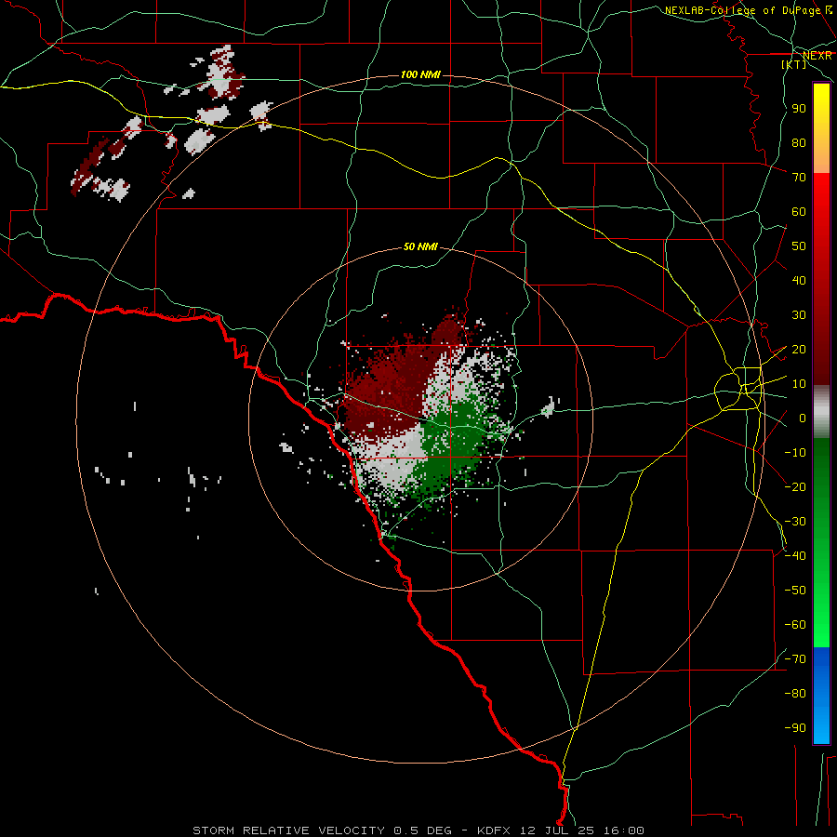Click the NEXR label above the scale
Viewport: 837px width, 837px height.
817,56
